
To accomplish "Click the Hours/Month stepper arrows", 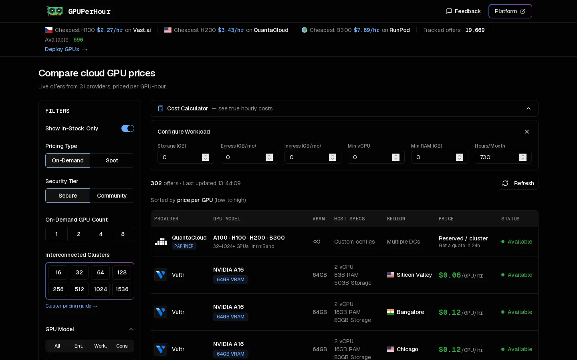I will (523, 157).
